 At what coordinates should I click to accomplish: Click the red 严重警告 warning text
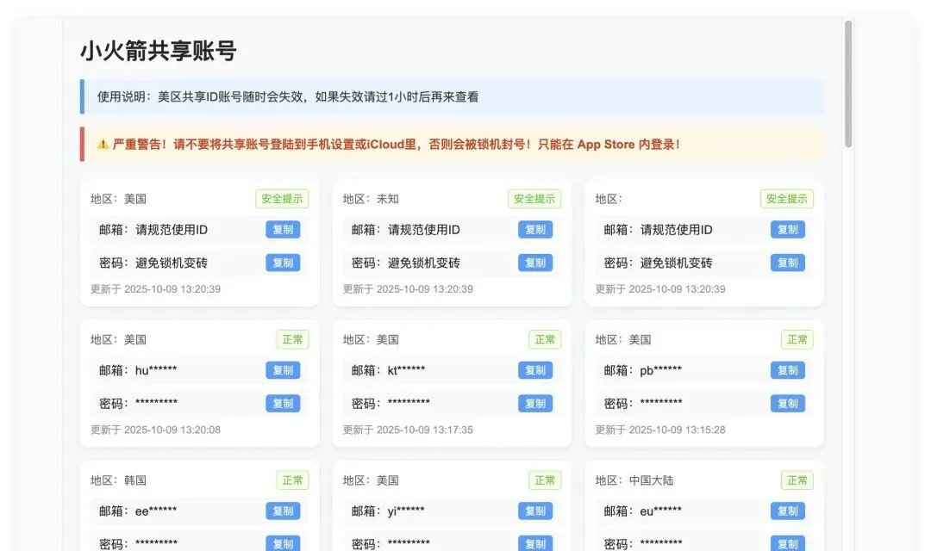[x=396, y=144]
